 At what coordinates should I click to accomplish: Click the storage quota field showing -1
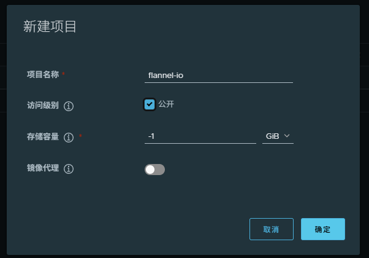200,136
